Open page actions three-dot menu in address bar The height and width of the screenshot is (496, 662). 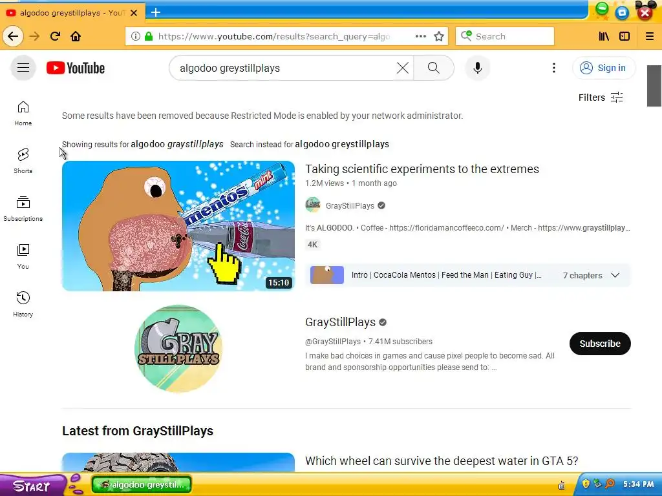pyautogui.click(x=420, y=36)
